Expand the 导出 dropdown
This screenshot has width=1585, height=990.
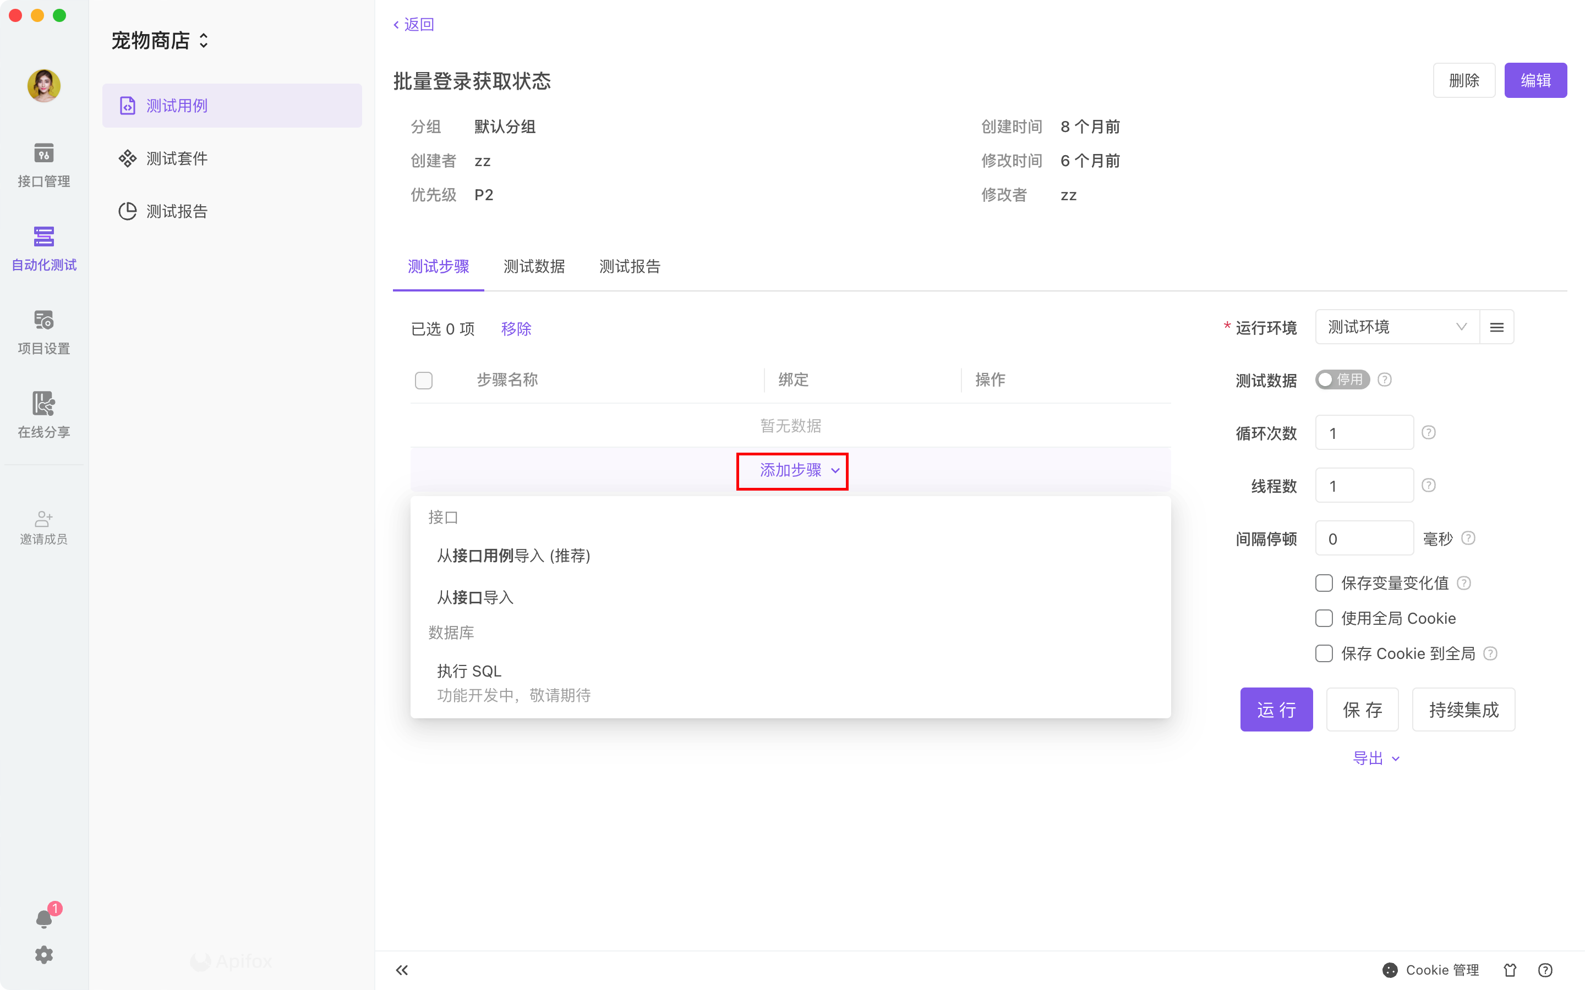(x=1375, y=758)
